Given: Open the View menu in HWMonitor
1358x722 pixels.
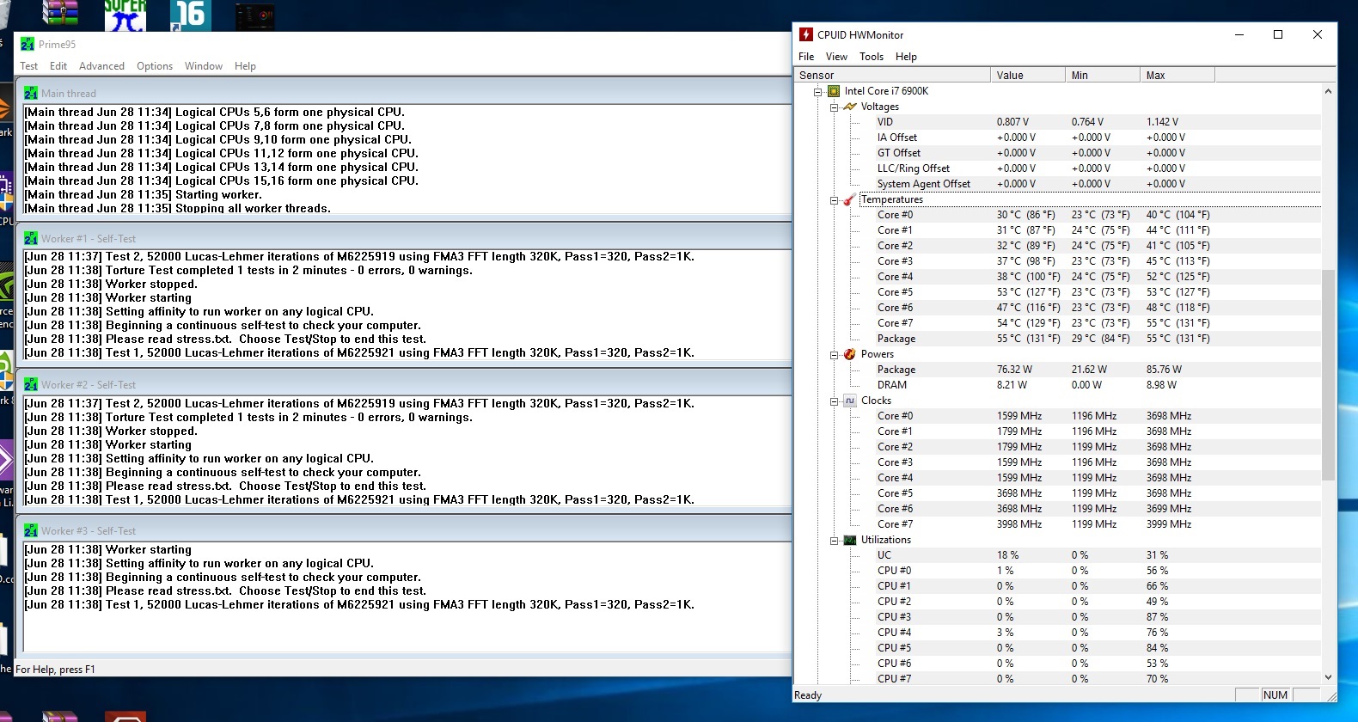Looking at the screenshot, I should pyautogui.click(x=836, y=57).
